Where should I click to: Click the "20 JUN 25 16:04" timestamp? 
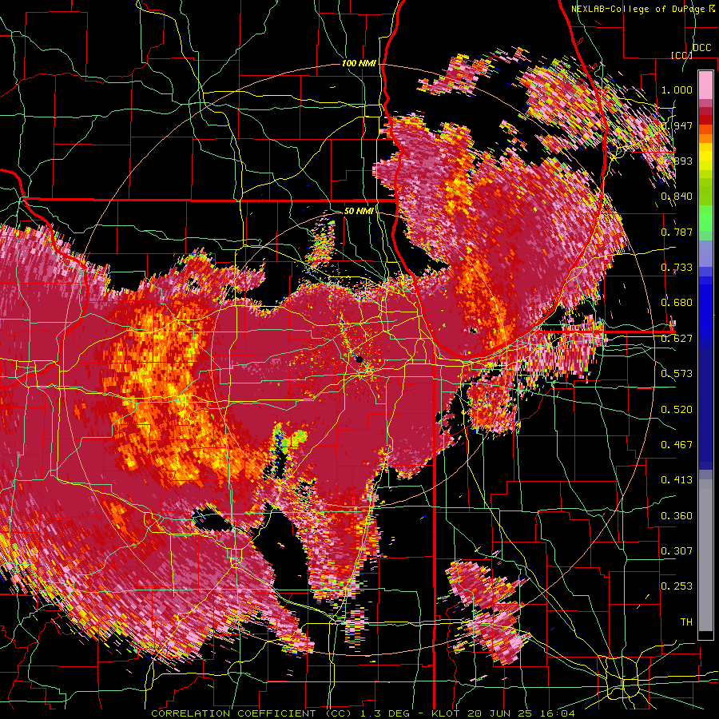[522, 713]
